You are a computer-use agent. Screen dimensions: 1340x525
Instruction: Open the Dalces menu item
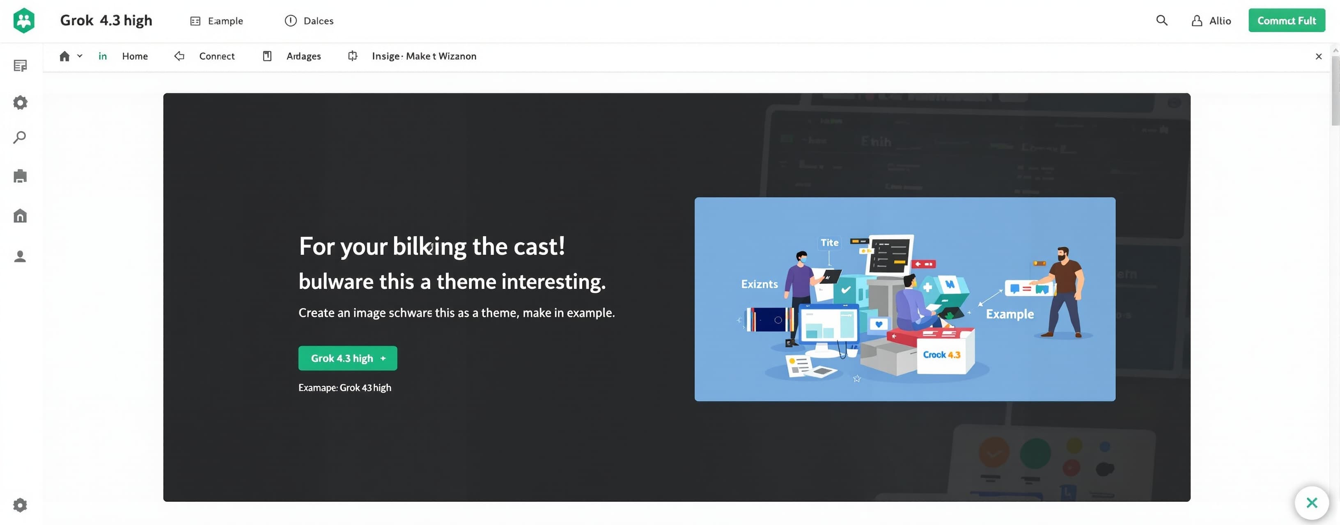click(309, 21)
